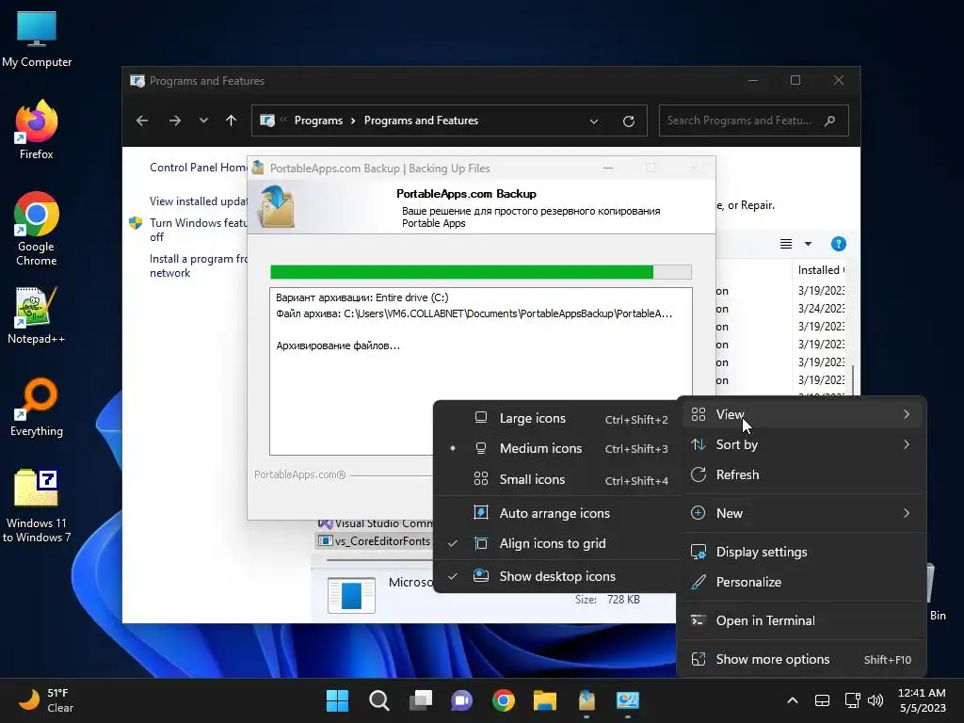Minimize the PortableApps.com Backup window
The image size is (964, 723).
click(x=608, y=168)
